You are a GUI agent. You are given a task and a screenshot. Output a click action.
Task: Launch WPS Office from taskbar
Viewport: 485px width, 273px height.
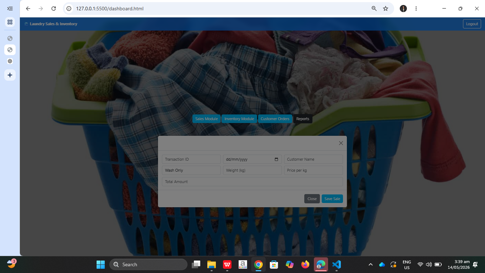pos(227,264)
